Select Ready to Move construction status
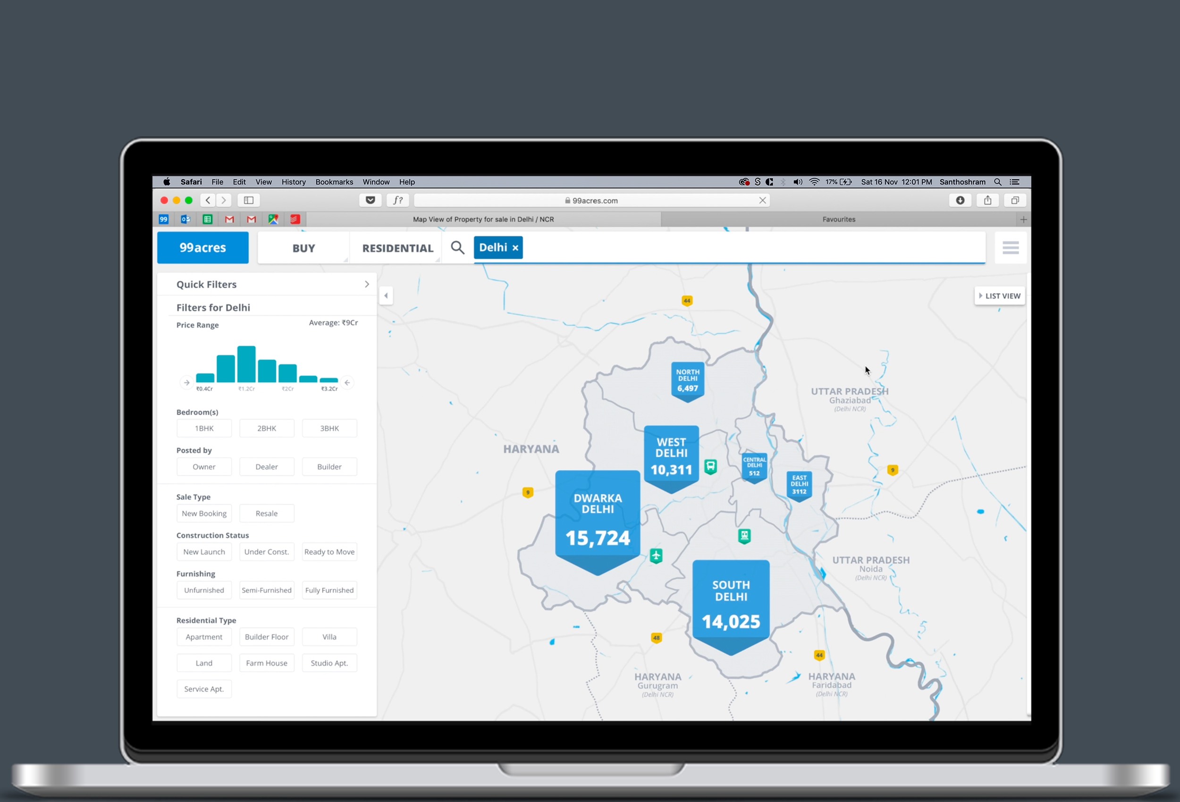This screenshot has width=1180, height=802. [329, 552]
